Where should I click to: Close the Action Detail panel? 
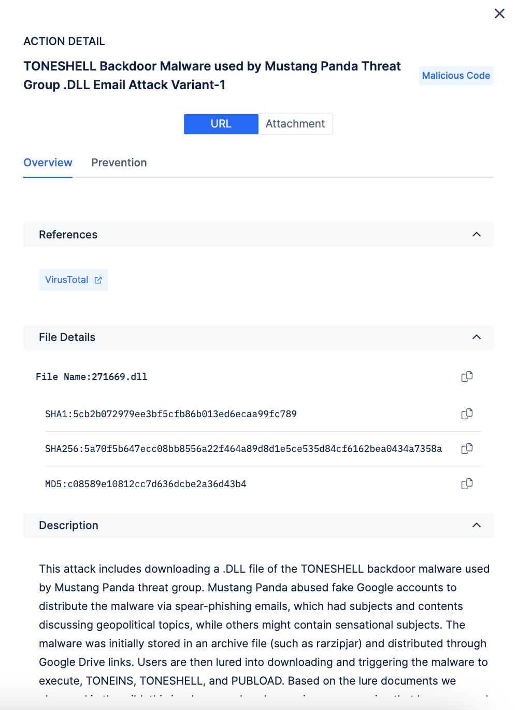(x=499, y=13)
